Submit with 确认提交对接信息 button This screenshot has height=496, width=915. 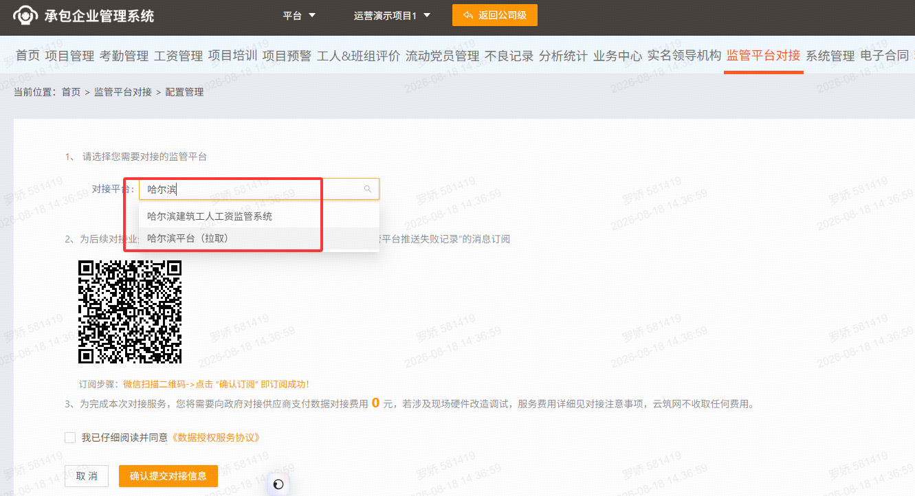[x=168, y=476]
